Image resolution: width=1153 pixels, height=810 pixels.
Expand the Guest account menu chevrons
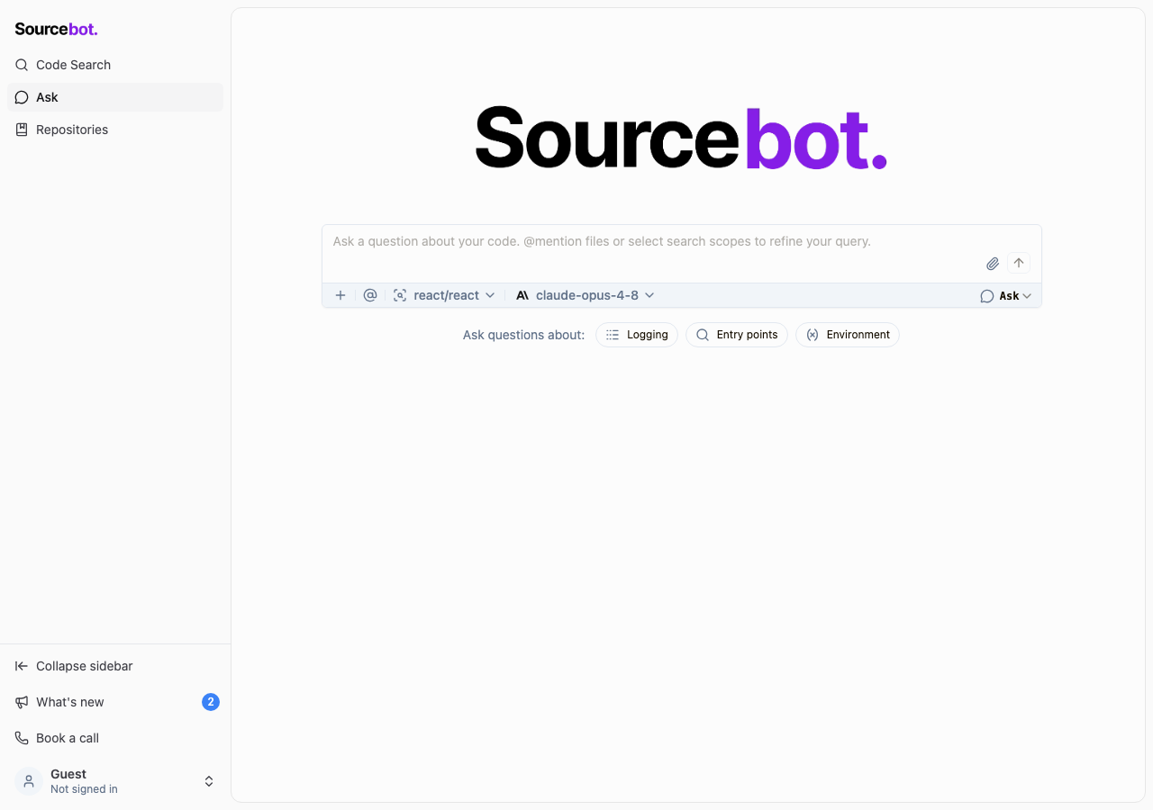(209, 781)
